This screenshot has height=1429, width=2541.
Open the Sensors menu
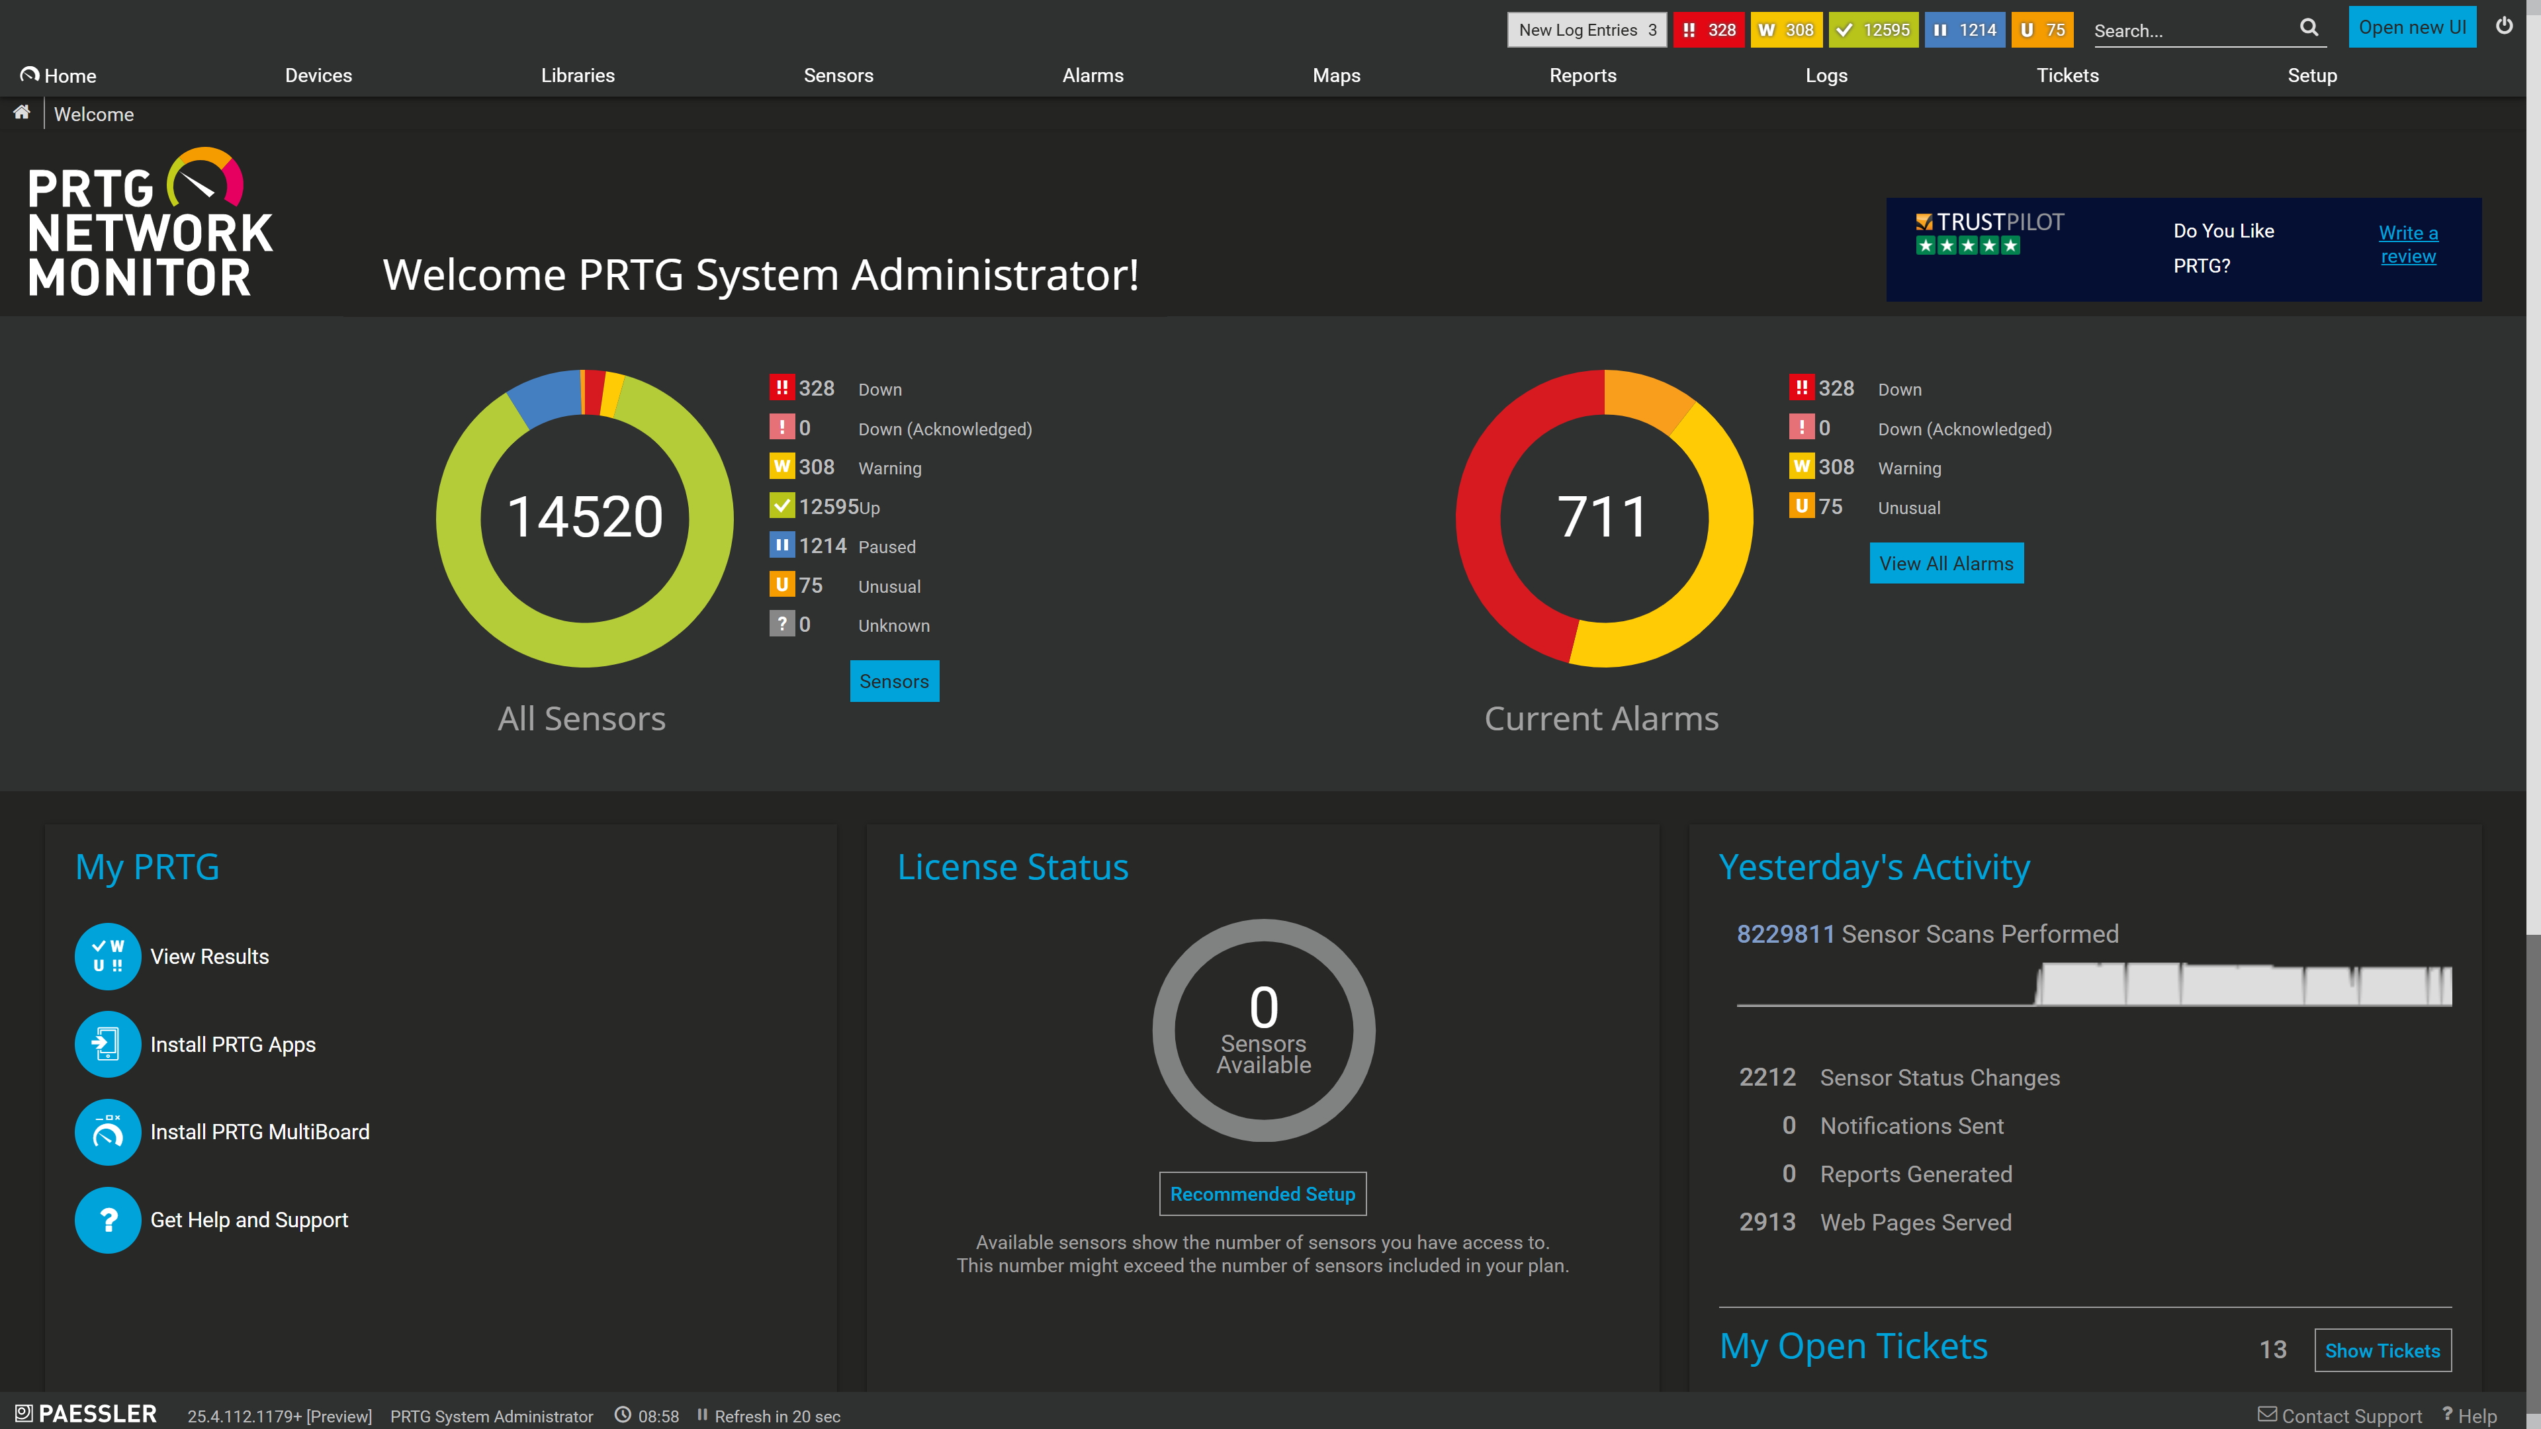point(838,75)
